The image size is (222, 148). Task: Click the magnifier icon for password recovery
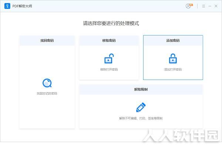tap(47, 83)
